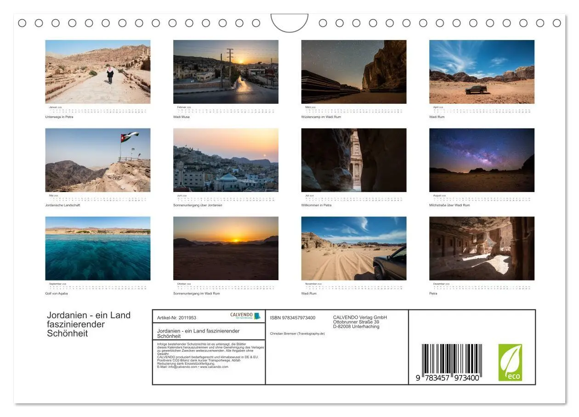Click the 'Februar' month label

[x=182, y=107]
